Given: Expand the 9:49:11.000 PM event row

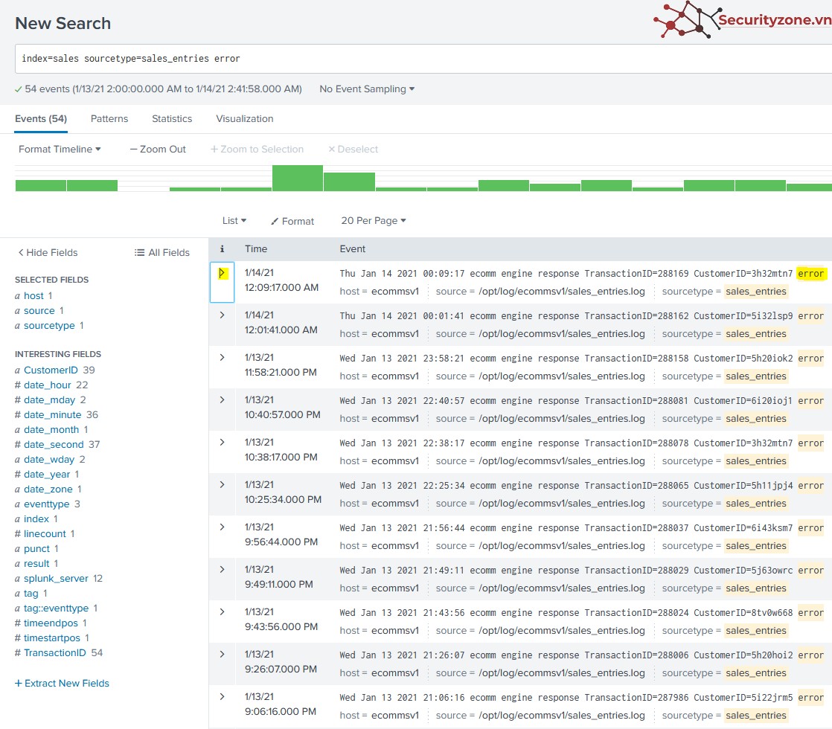Looking at the screenshot, I should pyautogui.click(x=223, y=570).
